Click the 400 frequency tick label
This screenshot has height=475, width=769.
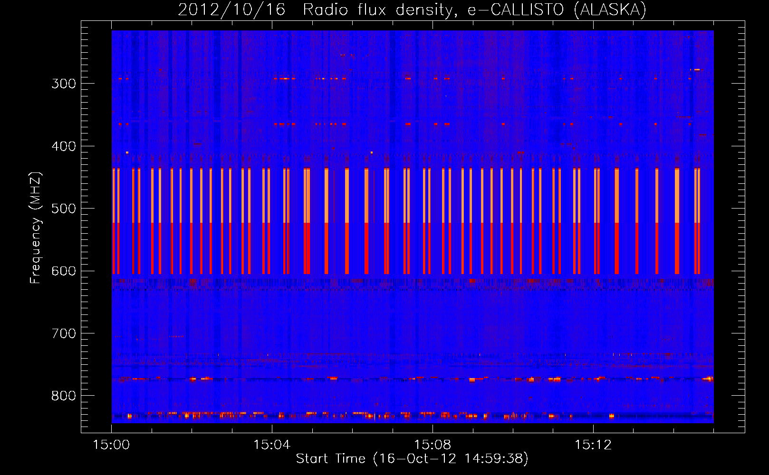pyautogui.click(x=64, y=146)
